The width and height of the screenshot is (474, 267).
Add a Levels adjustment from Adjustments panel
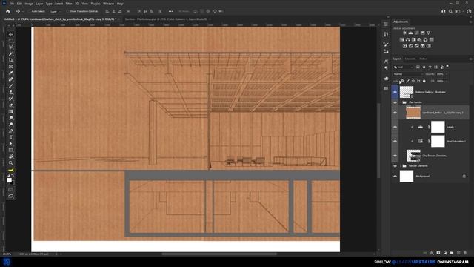point(411,33)
